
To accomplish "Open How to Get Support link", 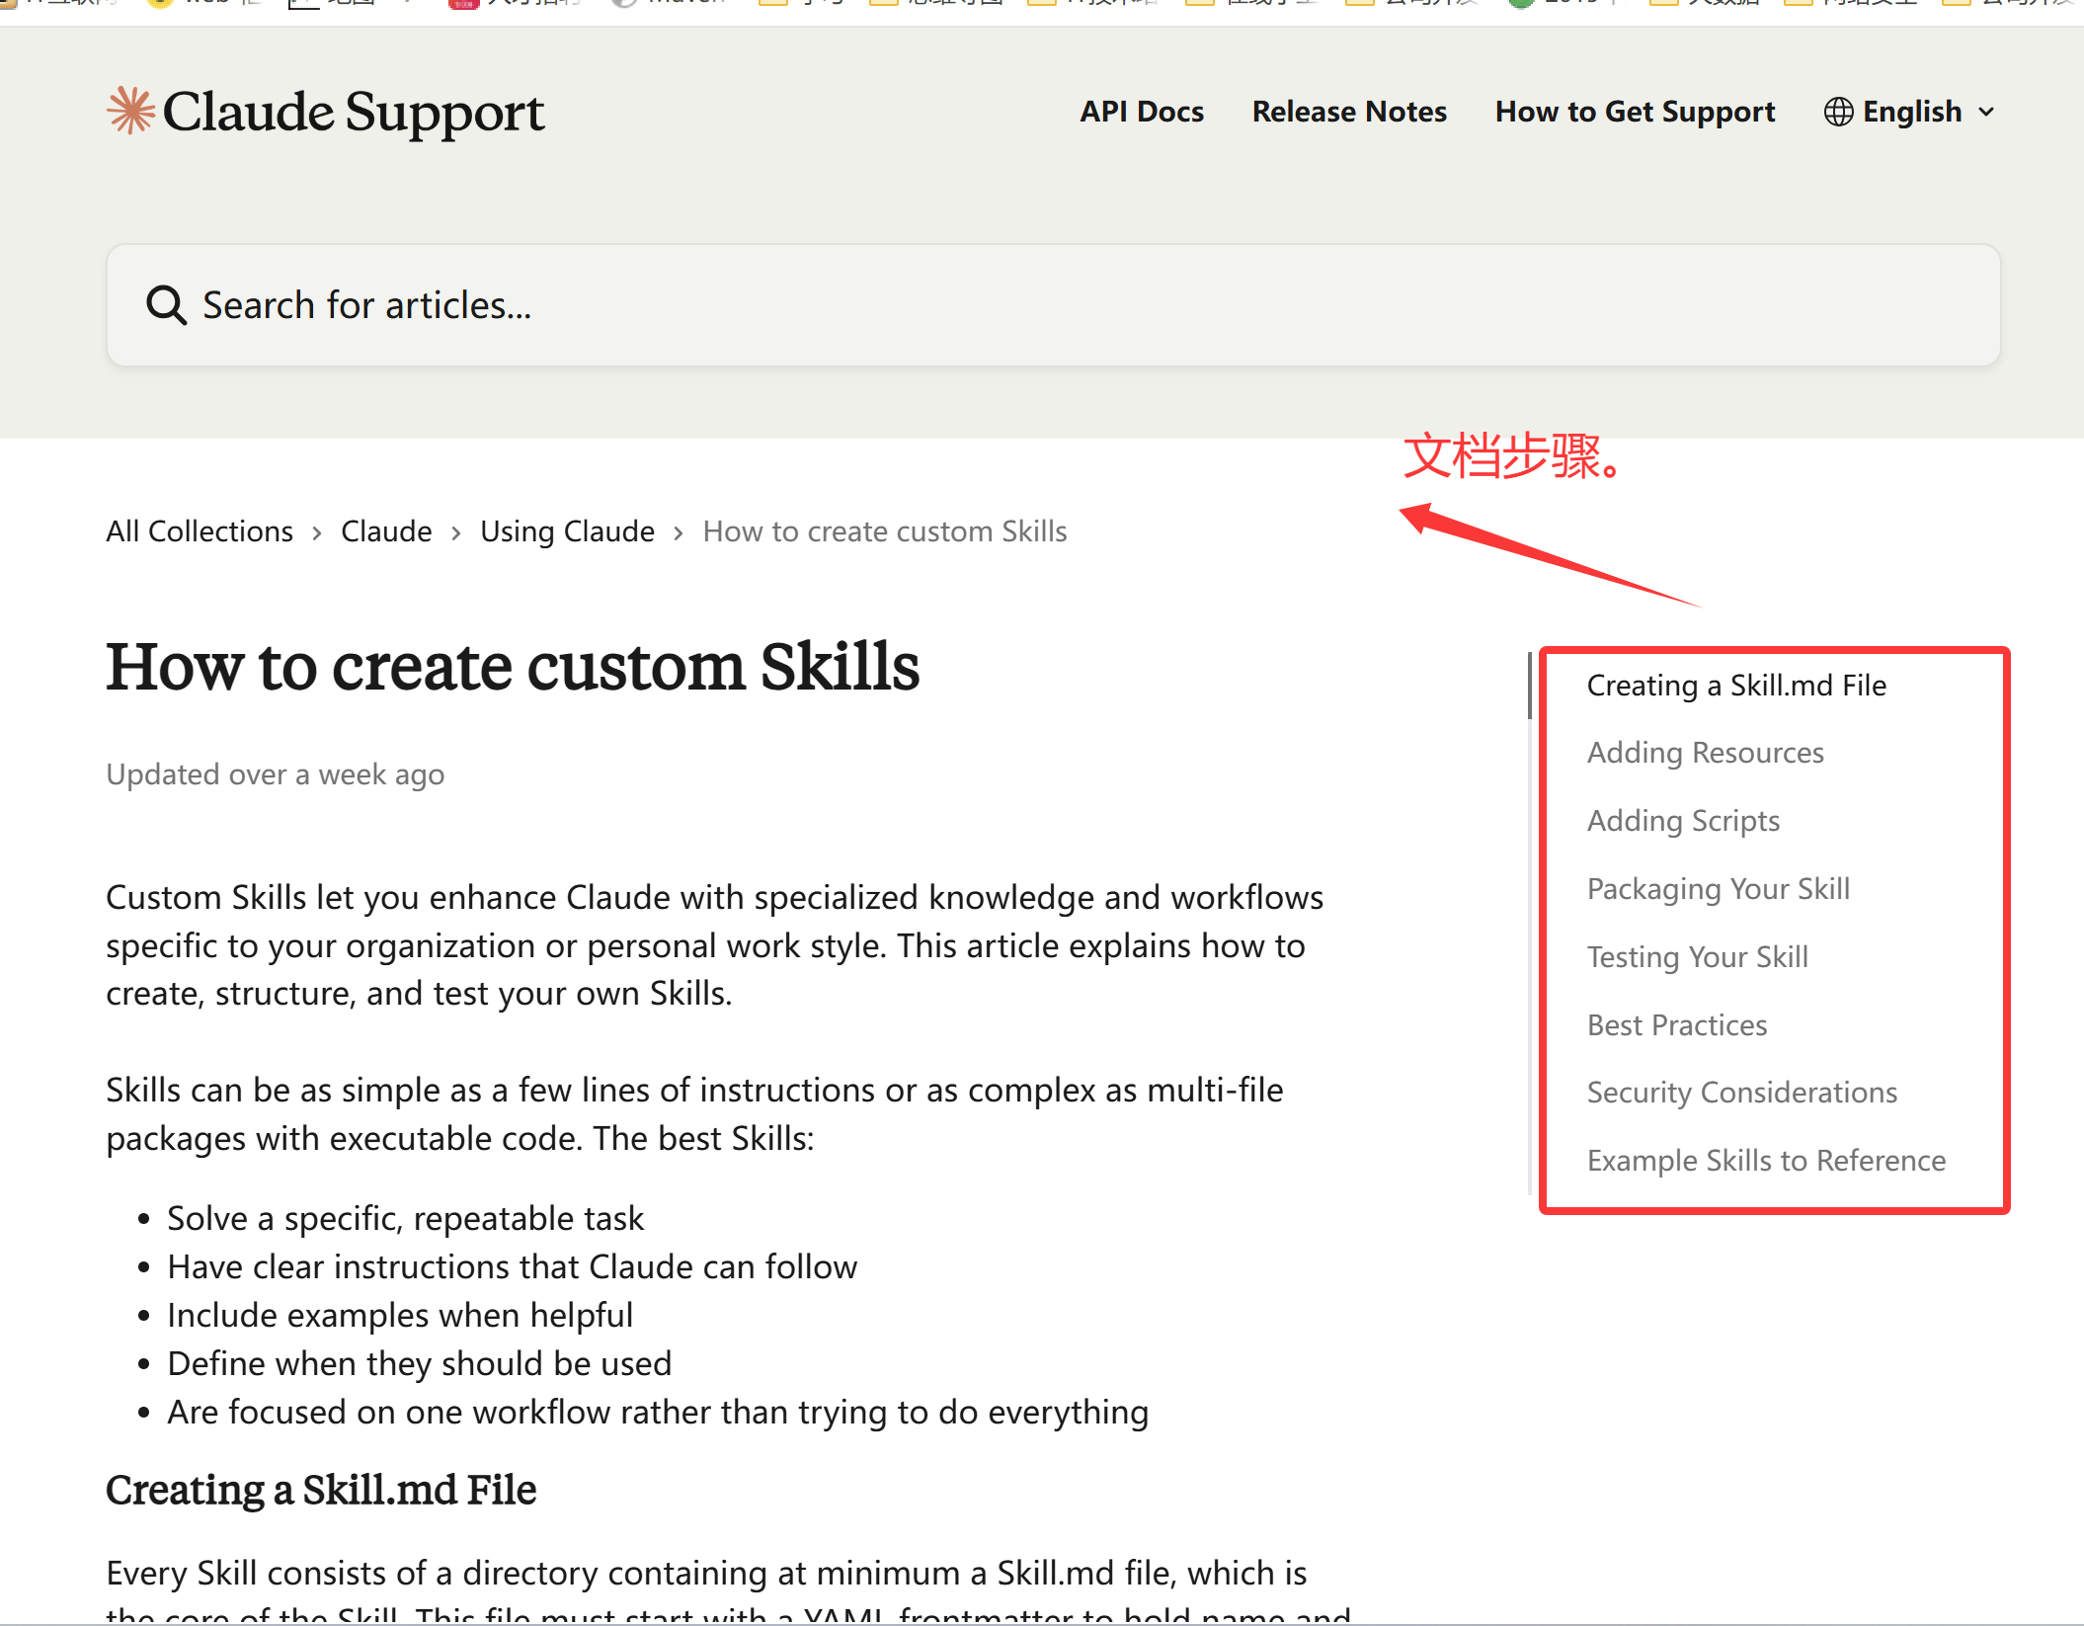I will [x=1635, y=112].
